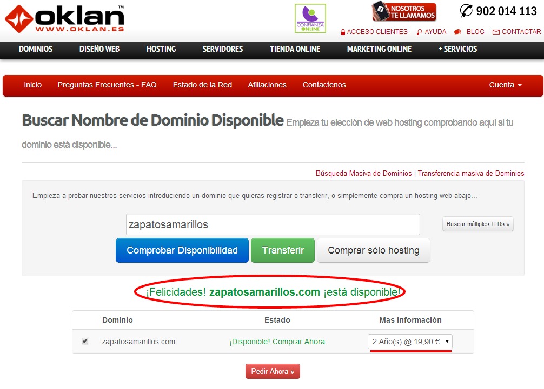This screenshot has height=389, width=544.
Task: Open the Ayuda link
Action: [x=435, y=32]
